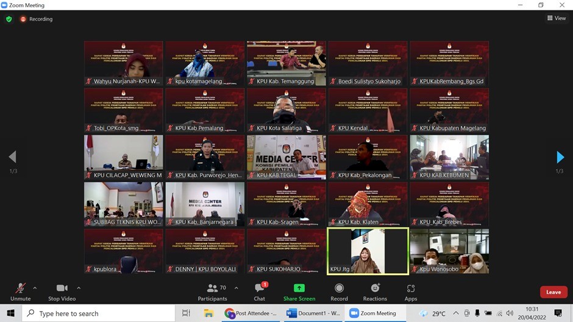
Task: Switch to Document1 Word taskbar item
Action: point(312,313)
